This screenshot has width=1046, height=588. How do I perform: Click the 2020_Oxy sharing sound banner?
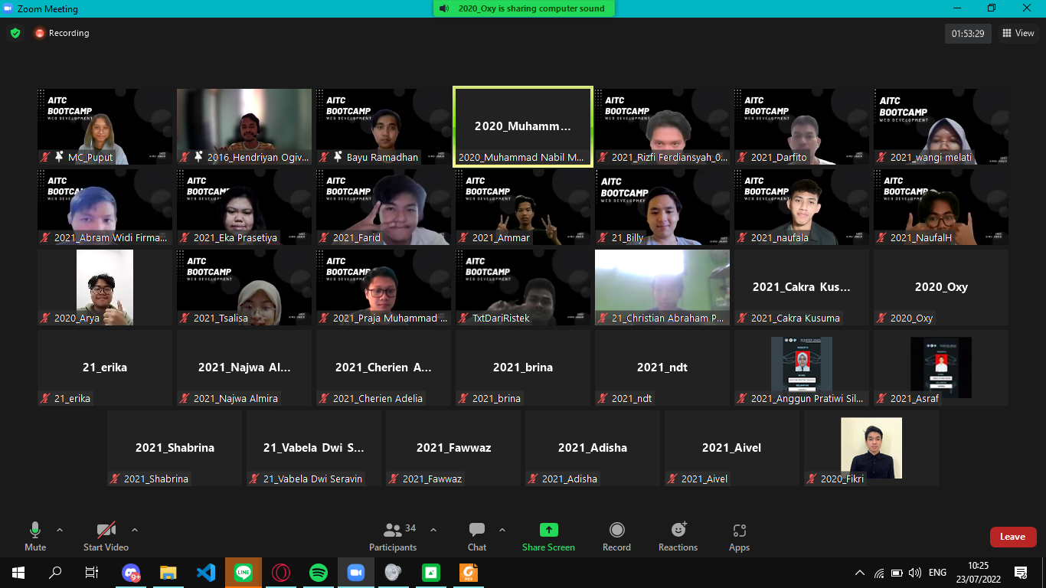523,8
